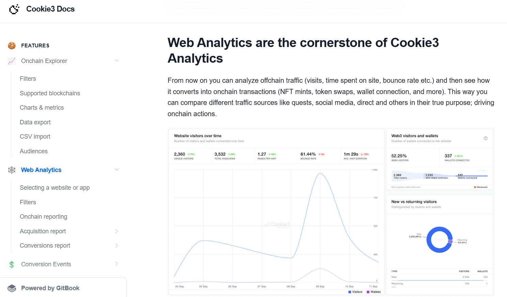Click the GitBook logo icon at bottom left

click(12, 288)
